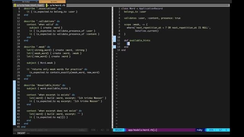Click the 85% position indicator in status line
The height and width of the screenshot is (137, 244).
click(x=218, y=130)
